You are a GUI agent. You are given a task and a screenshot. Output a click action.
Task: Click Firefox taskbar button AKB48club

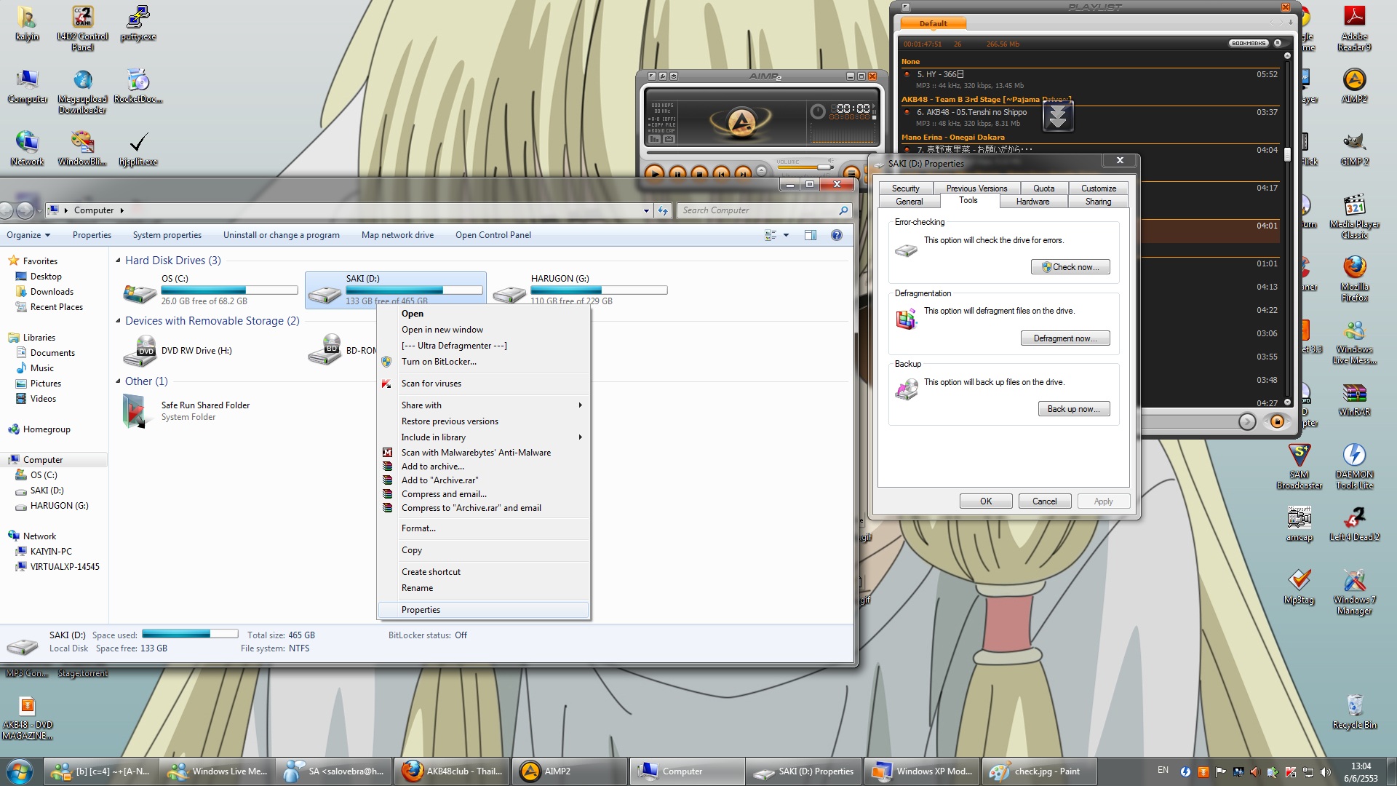(x=453, y=771)
